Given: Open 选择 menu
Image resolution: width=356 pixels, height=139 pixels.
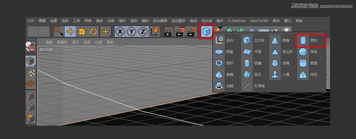Looking at the screenshot, I should (65, 21).
